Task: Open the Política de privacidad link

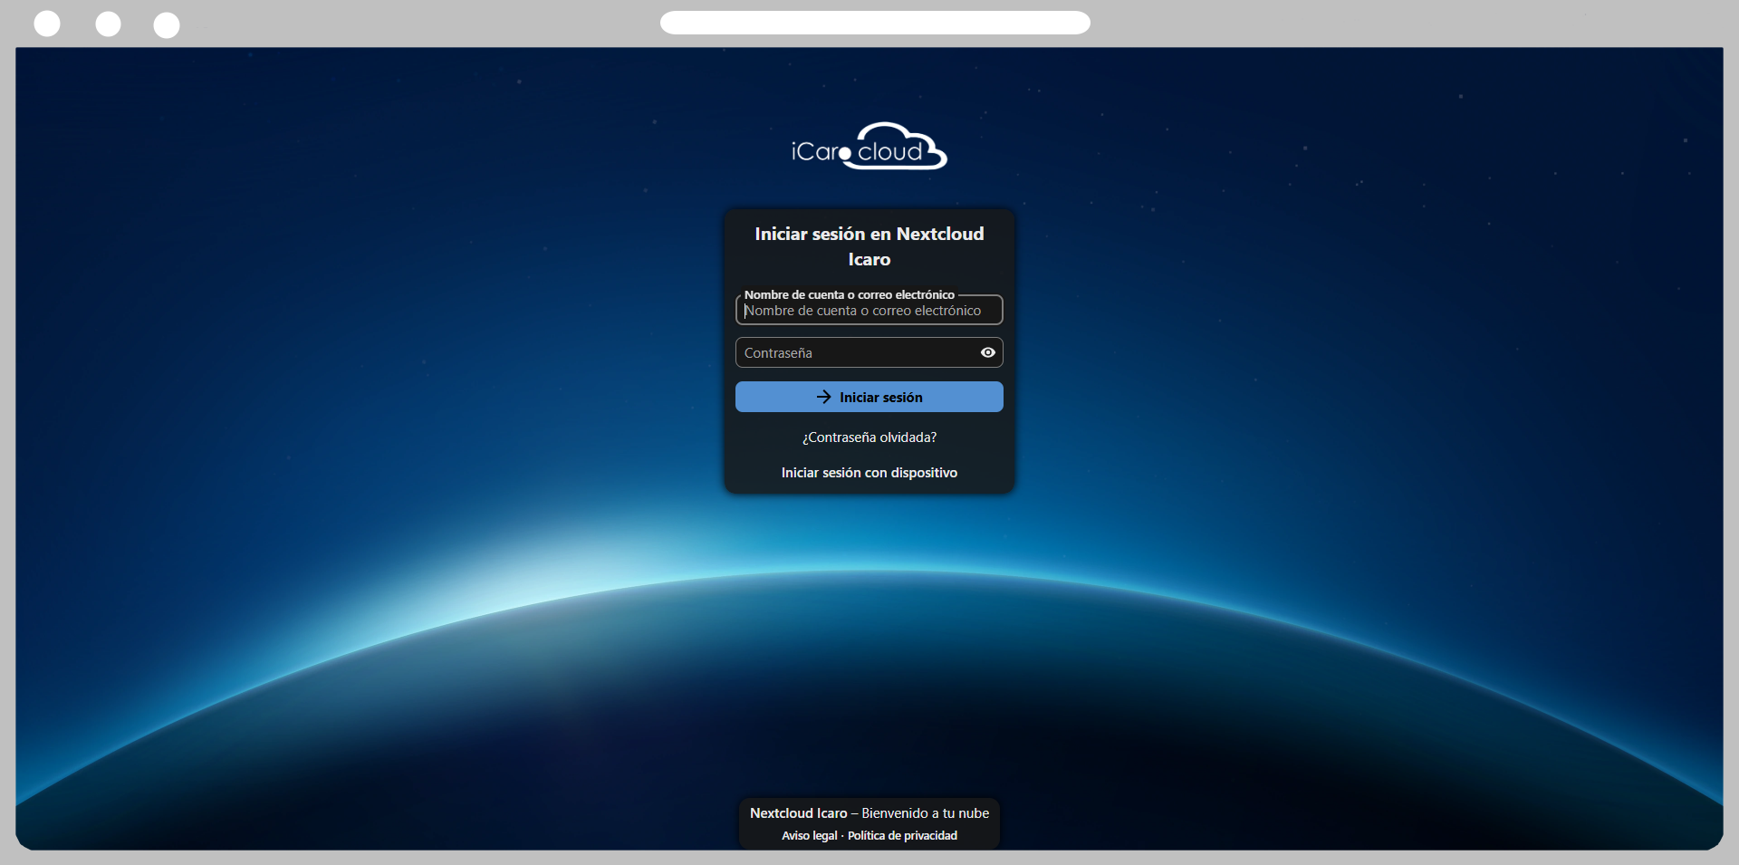Action: coord(902,836)
